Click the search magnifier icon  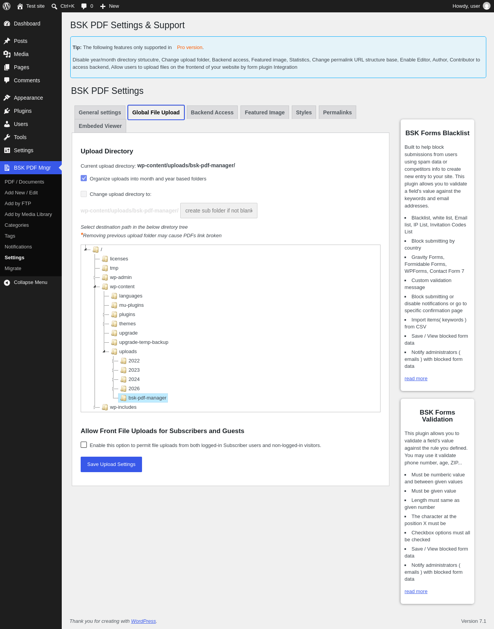click(x=54, y=6)
